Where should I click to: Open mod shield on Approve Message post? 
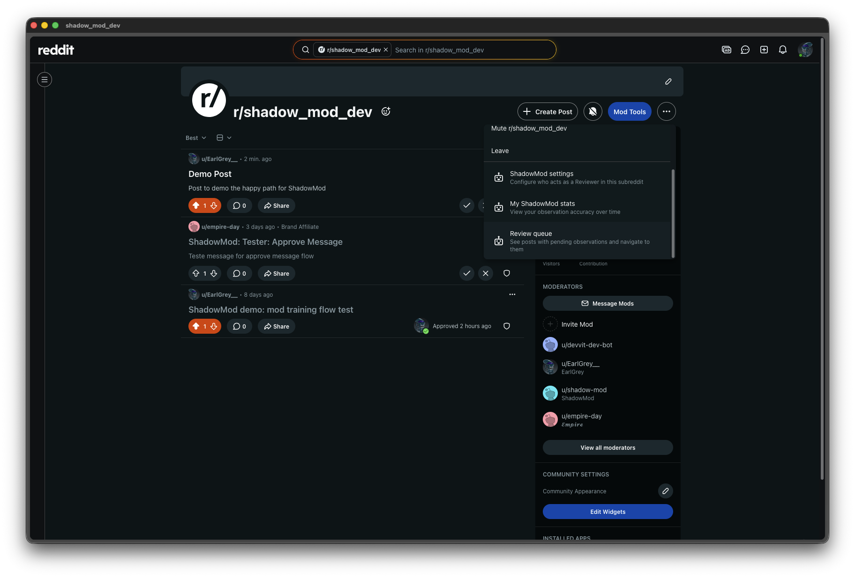pos(507,273)
